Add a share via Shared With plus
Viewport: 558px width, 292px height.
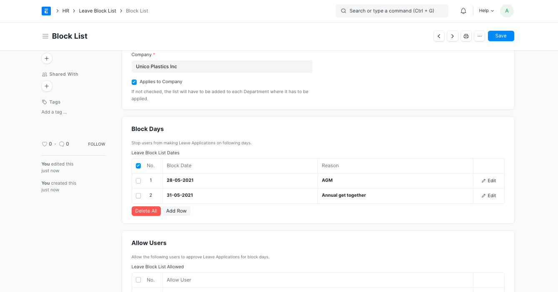pos(47,86)
